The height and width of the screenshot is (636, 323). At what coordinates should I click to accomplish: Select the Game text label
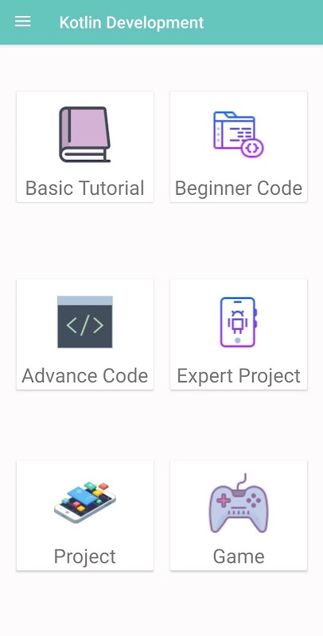(239, 556)
